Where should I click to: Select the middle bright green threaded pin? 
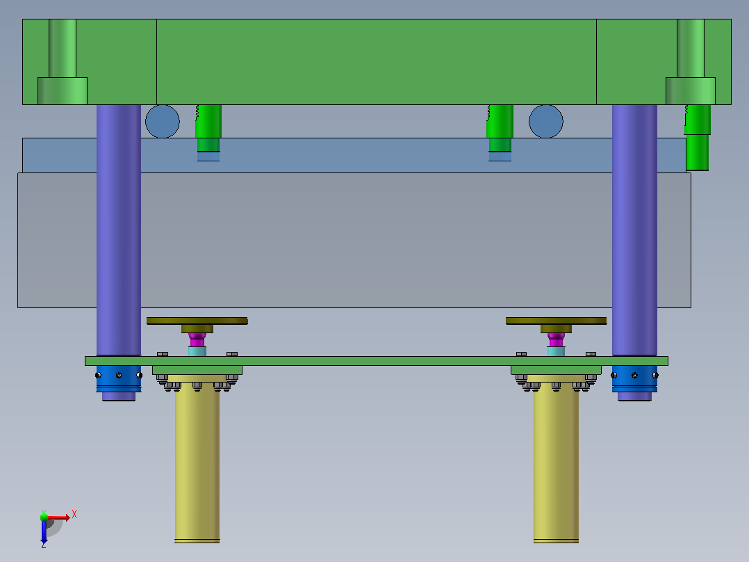pos(500,128)
